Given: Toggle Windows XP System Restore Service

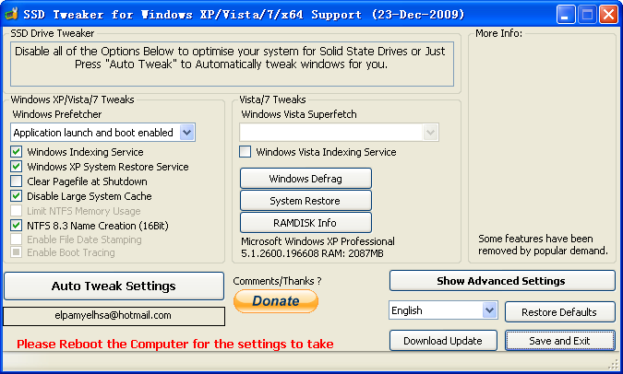Looking at the screenshot, I should click(x=17, y=167).
